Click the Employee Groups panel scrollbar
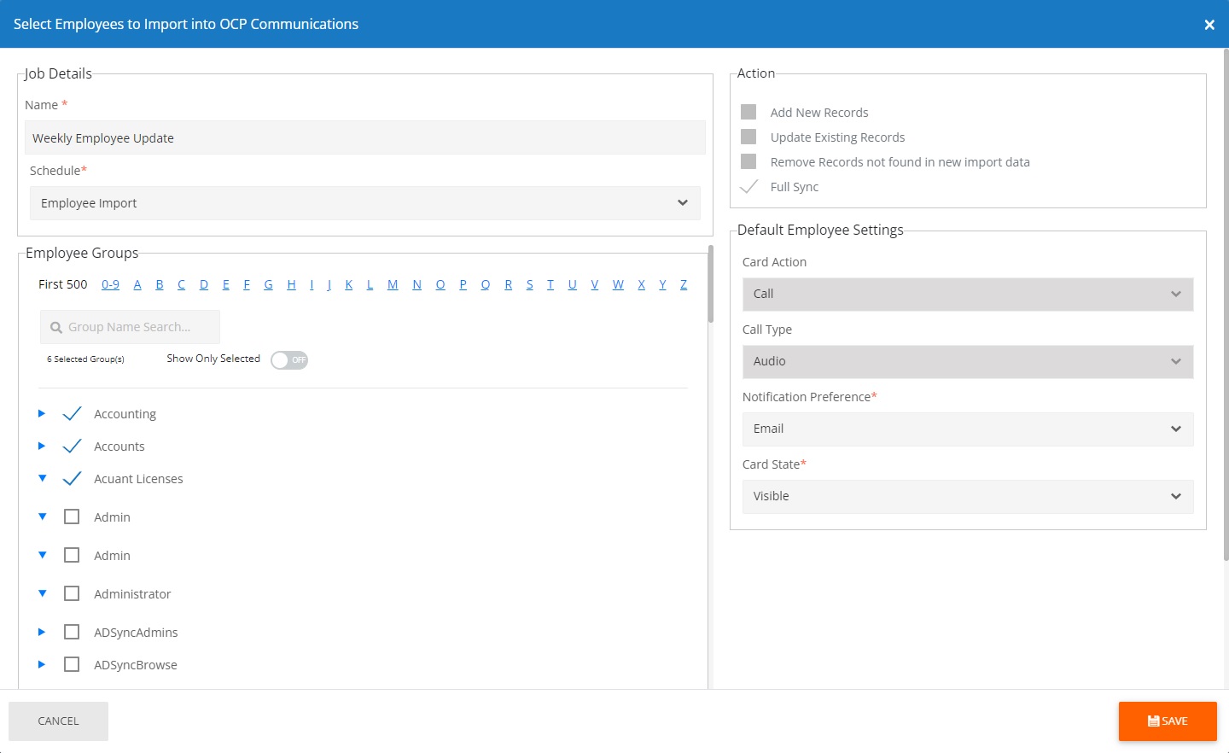 (710, 284)
